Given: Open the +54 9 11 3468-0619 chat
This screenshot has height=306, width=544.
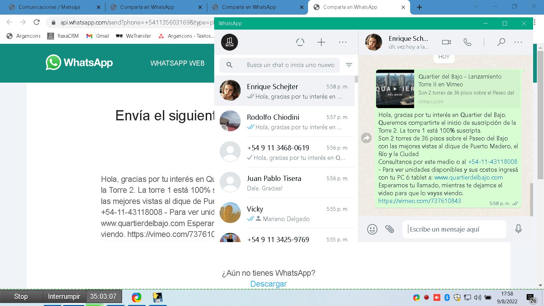Looking at the screenshot, I should tap(284, 152).
